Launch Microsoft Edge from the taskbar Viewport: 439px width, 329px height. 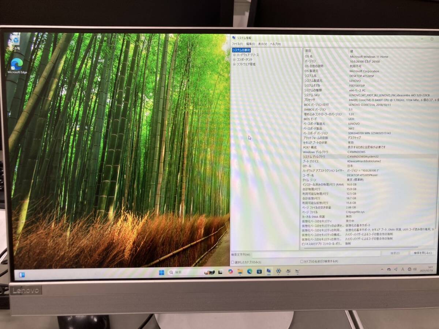[249, 271]
